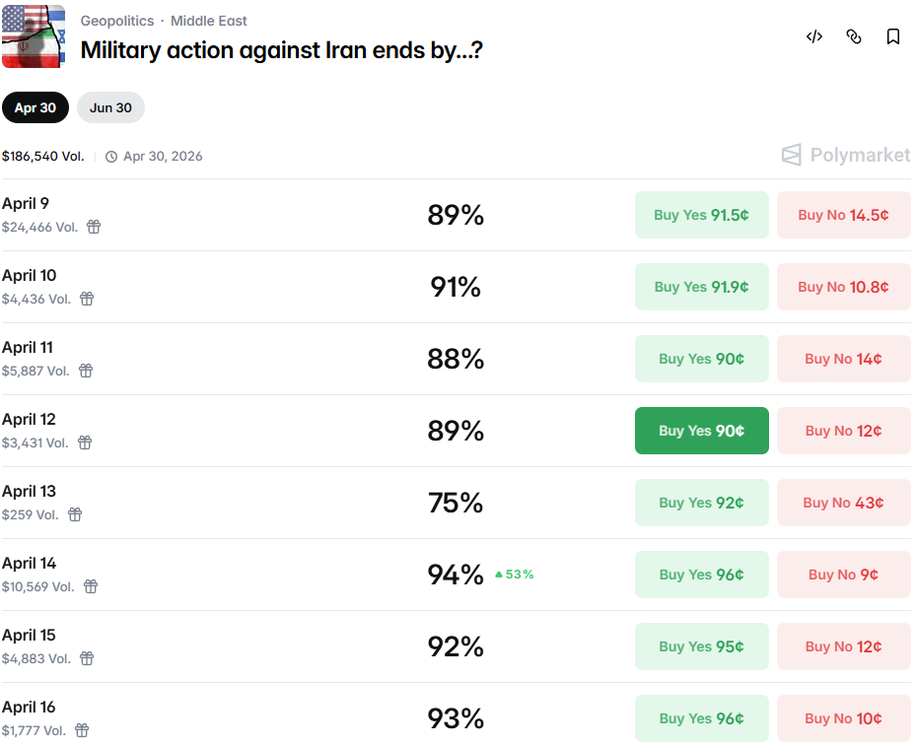Open the Polymarket logo link
This screenshot has width=915, height=747.
click(x=846, y=155)
